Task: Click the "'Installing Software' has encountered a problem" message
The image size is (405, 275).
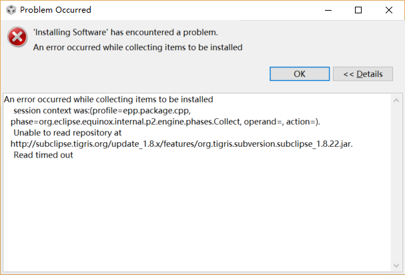Action: coord(125,32)
